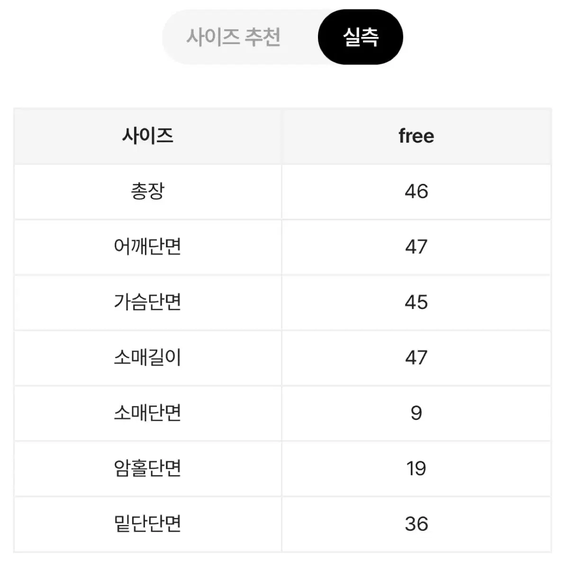
Task: Select the 소매단면 row label
Action: coord(148,413)
